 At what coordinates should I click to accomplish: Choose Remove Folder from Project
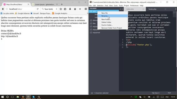[x=113, y=28]
